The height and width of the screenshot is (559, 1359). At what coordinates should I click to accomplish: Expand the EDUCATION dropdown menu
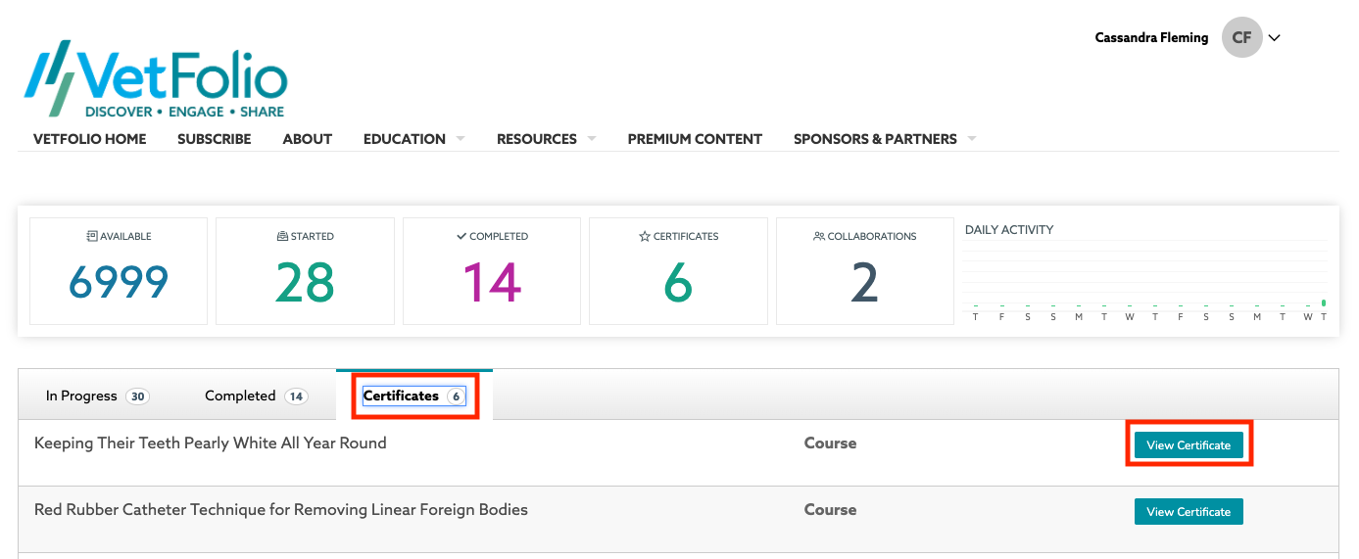[x=413, y=139]
